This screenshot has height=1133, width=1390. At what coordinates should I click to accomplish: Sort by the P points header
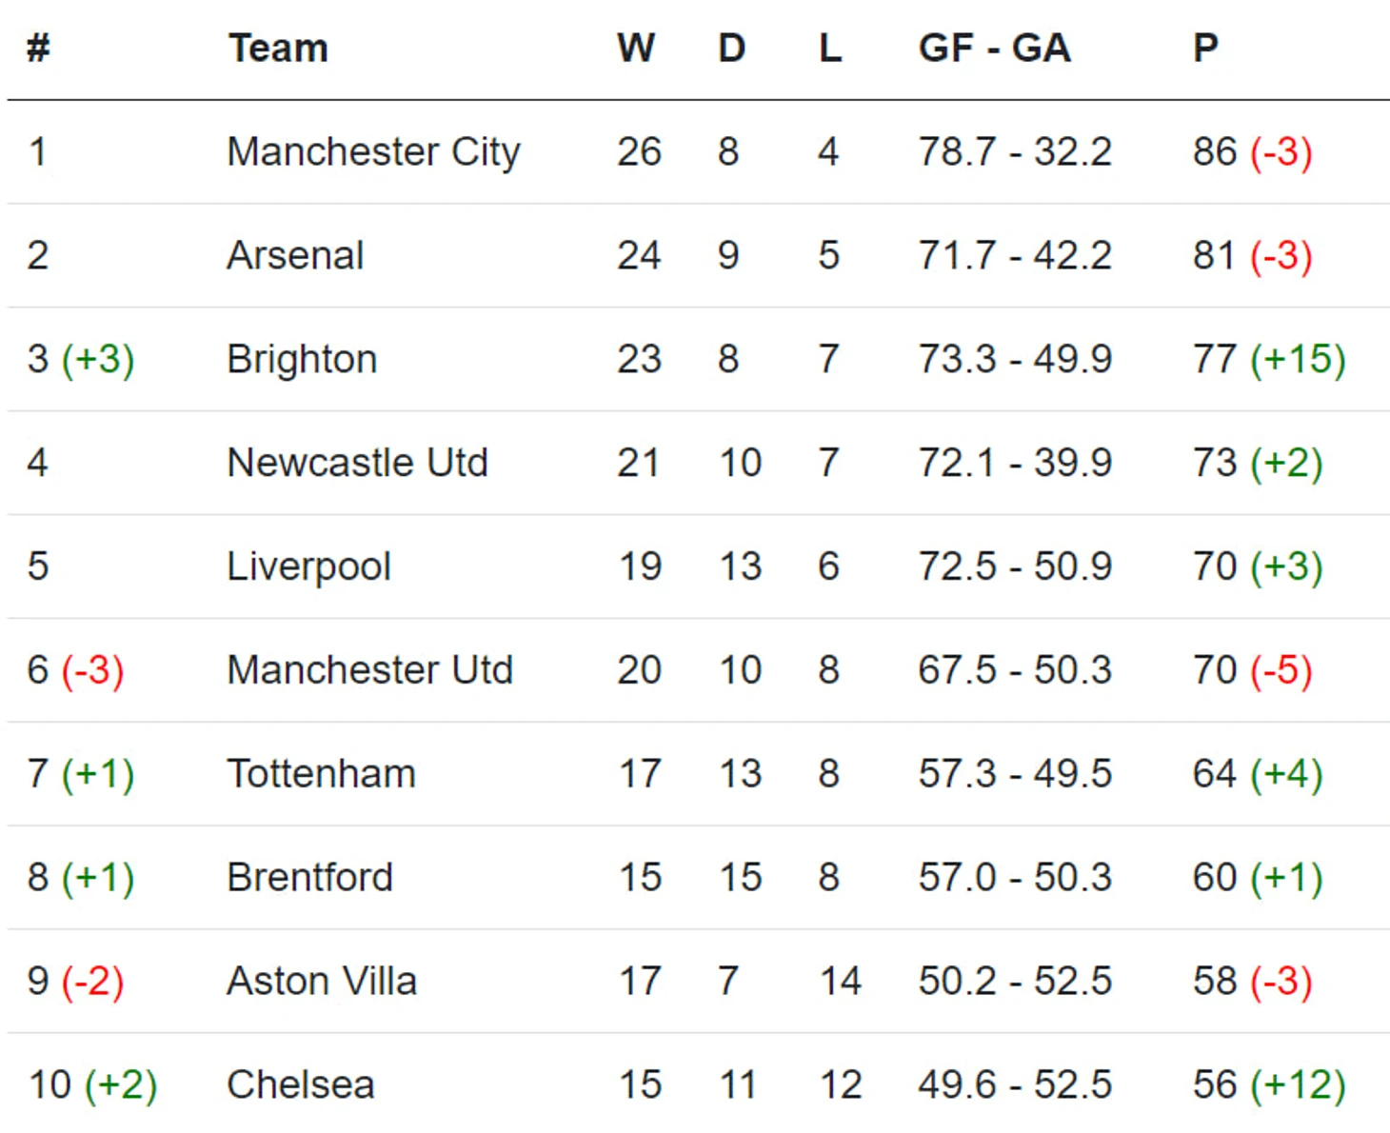pos(1205,48)
